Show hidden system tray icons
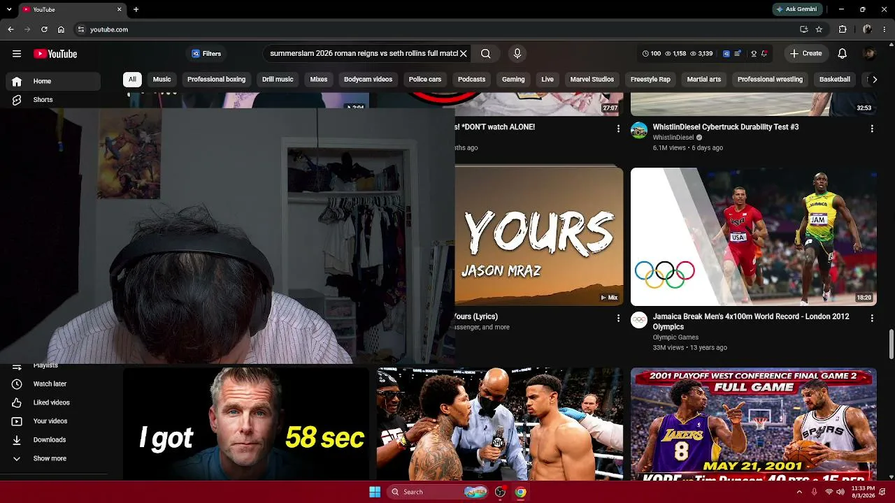This screenshot has width=895, height=503. (799, 492)
